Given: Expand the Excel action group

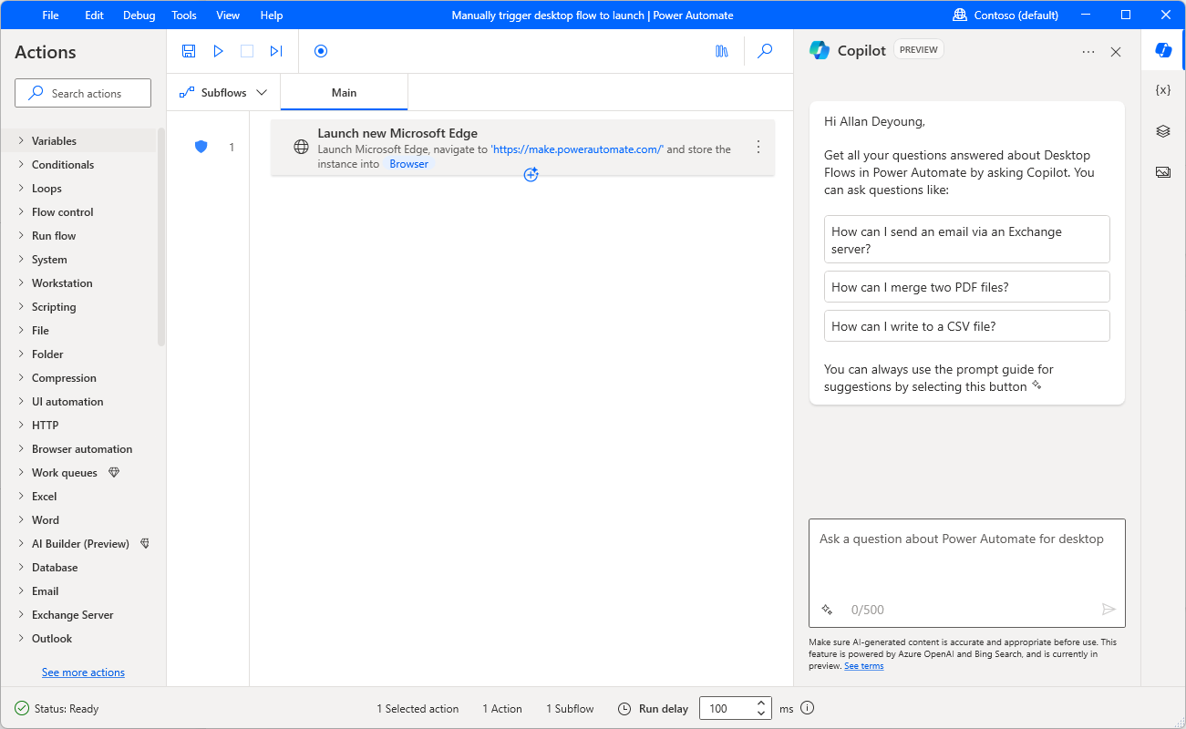Looking at the screenshot, I should [21, 496].
